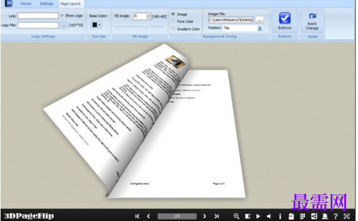Click the Image File path field
Viewport: 358px width, 221px height.
coord(231,20)
